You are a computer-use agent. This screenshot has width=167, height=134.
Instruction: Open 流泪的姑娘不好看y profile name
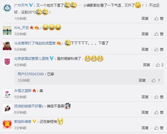[29, 106]
